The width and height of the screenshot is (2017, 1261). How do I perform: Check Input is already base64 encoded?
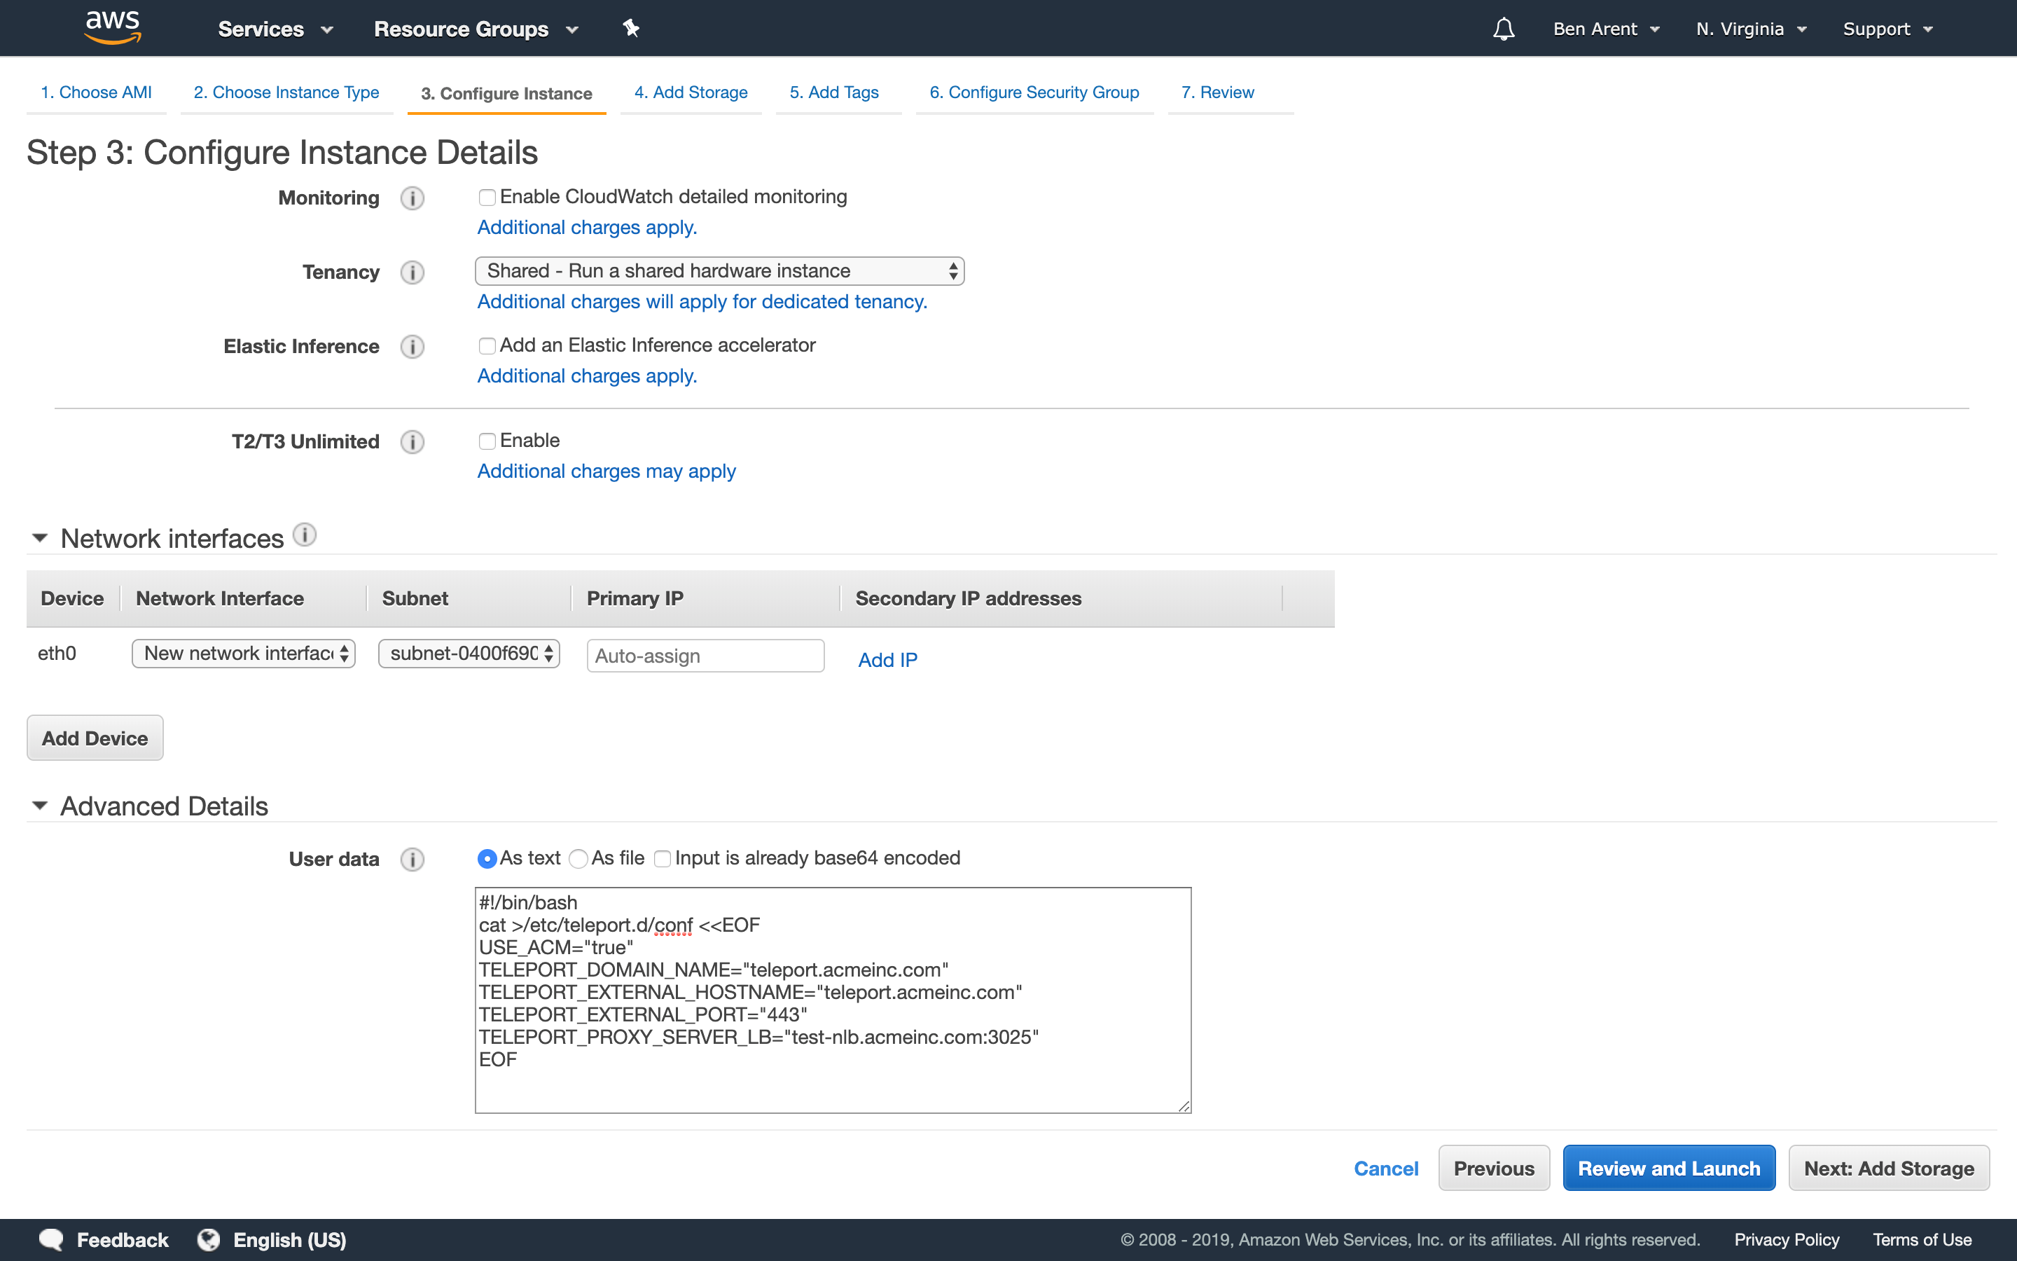click(663, 859)
